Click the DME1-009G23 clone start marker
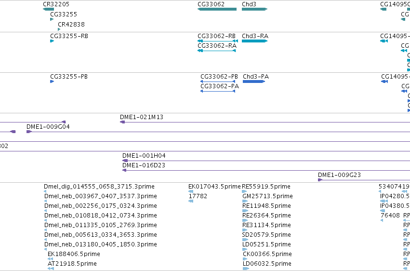The height and width of the screenshot is (271, 410). tap(320, 180)
